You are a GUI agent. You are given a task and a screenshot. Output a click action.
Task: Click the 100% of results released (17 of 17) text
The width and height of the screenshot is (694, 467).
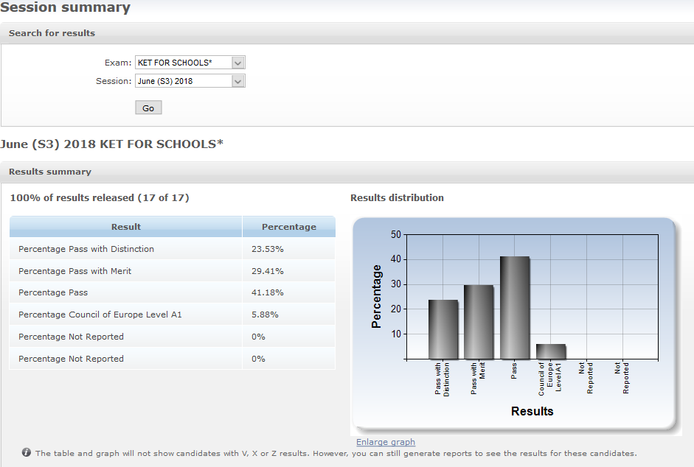coord(100,197)
